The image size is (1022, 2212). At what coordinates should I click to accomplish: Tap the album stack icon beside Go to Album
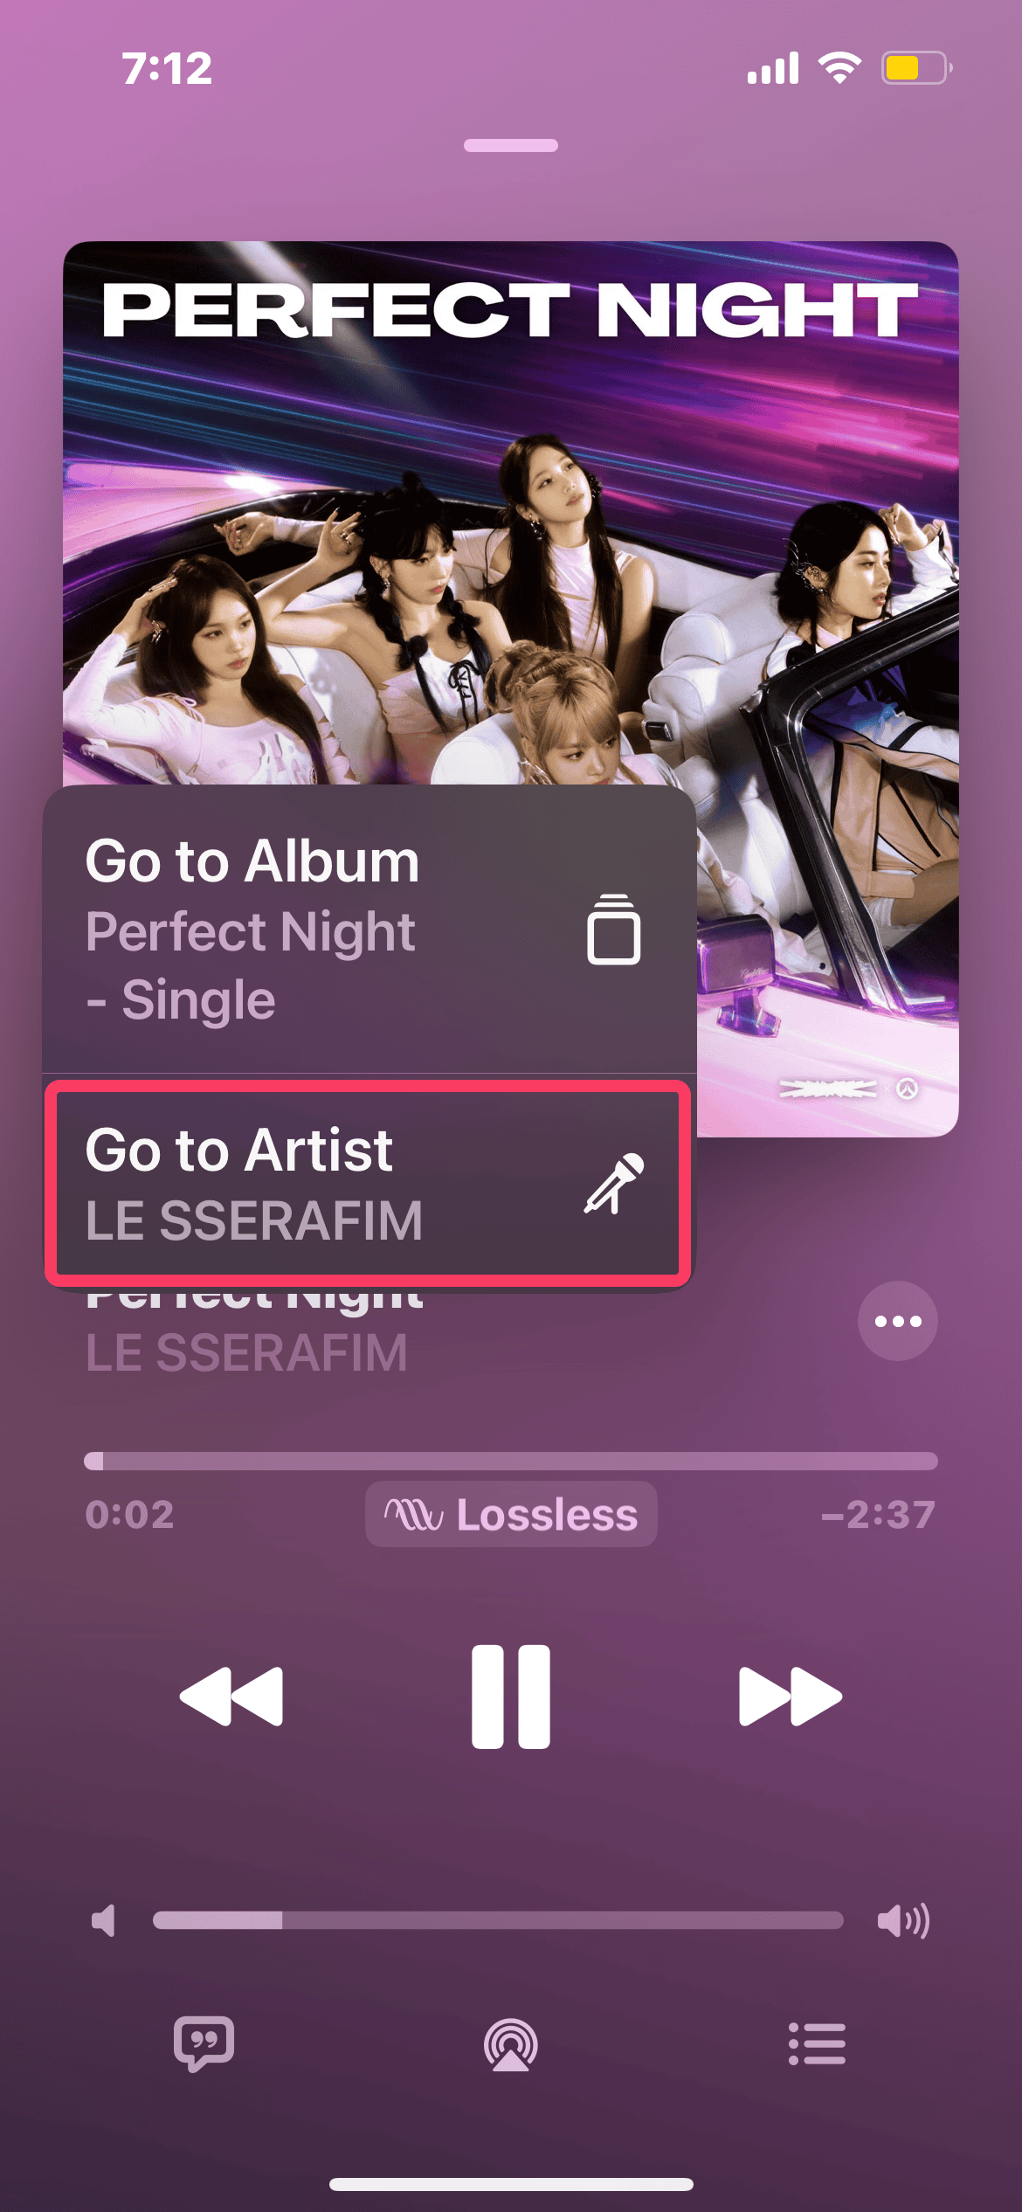click(x=613, y=930)
